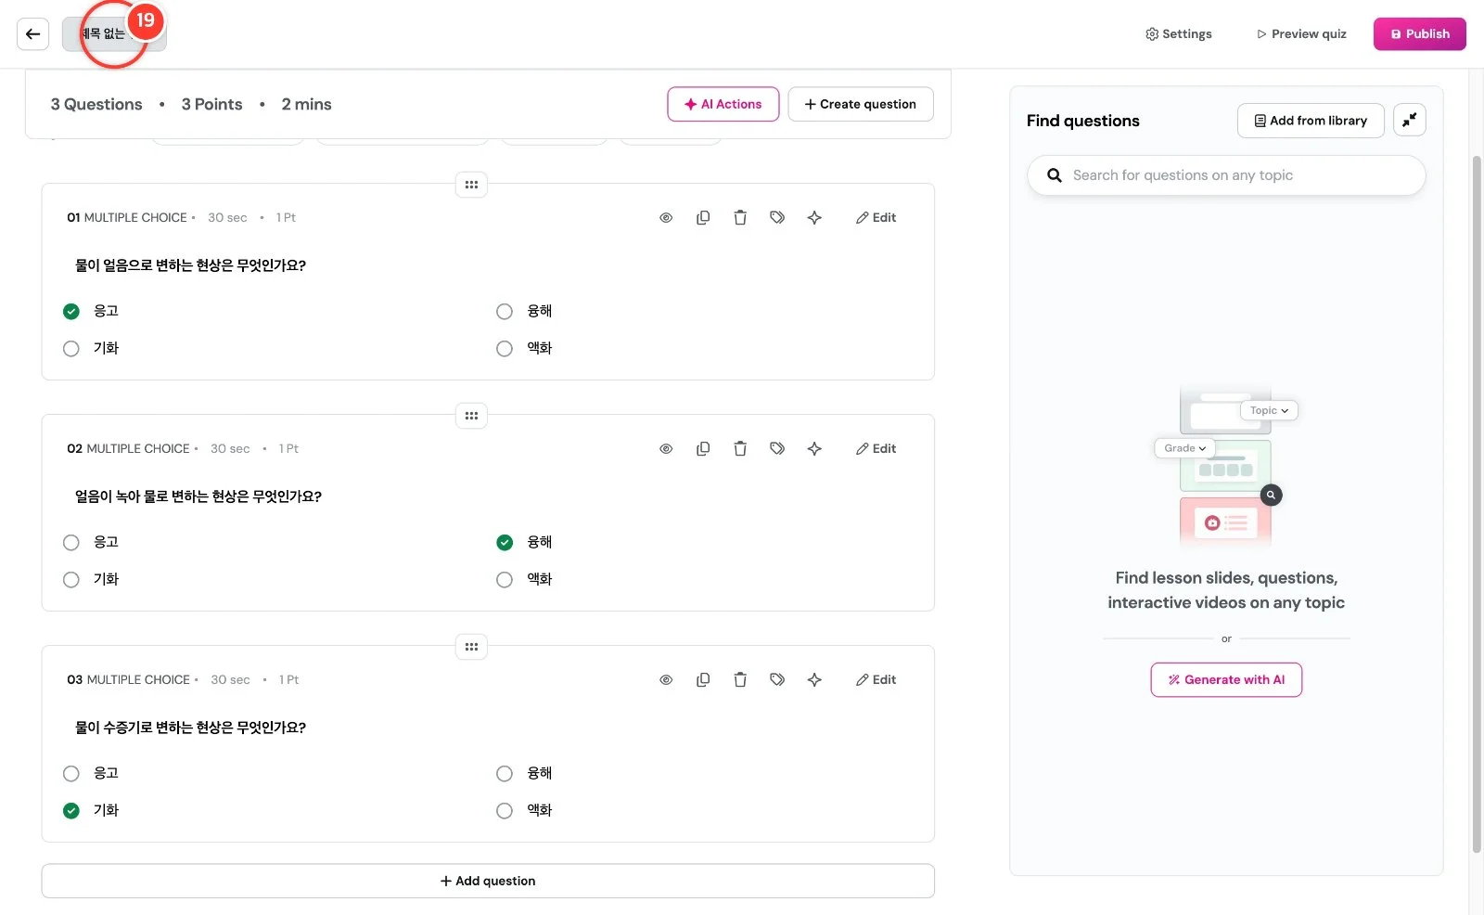The height and width of the screenshot is (915, 1484).
Task: Click the quiz title field
Action: [114, 34]
